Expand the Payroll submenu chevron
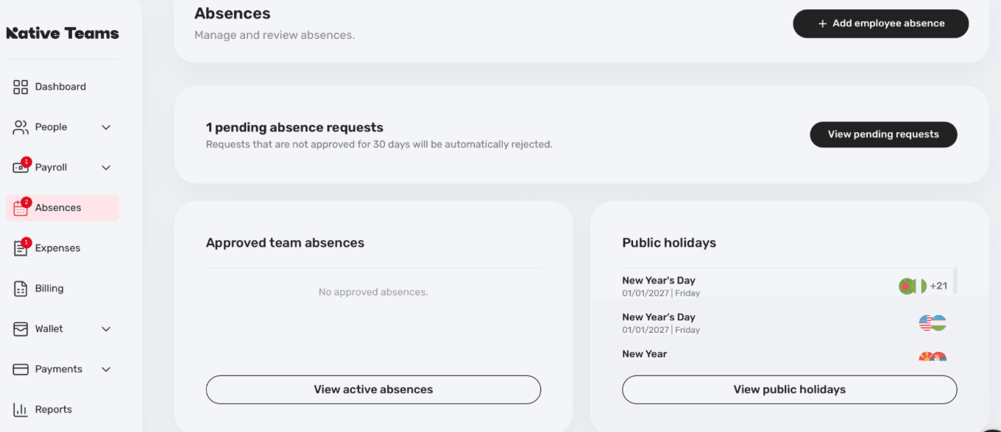This screenshot has height=432, width=1001. (x=106, y=168)
